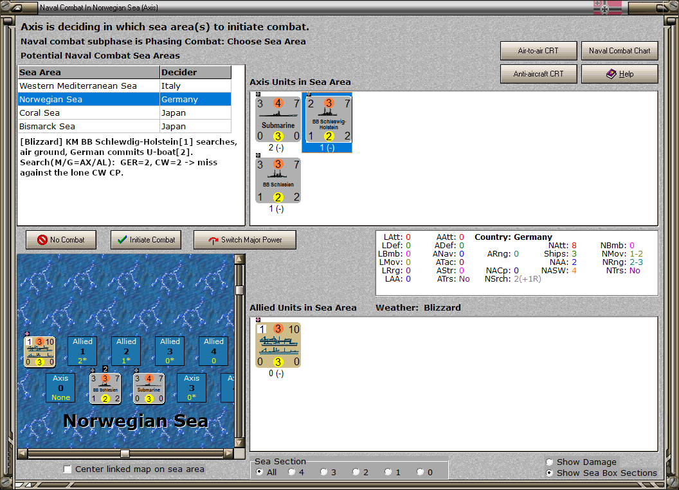Viewport: 679px width, 490px height.
Task: Click Allied sea box section 1 on map
Action: point(82,351)
